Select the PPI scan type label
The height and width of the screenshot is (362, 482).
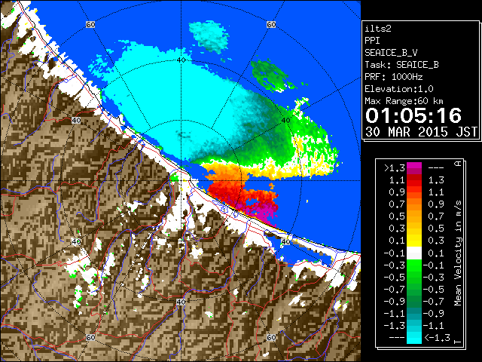pyautogui.click(x=372, y=41)
